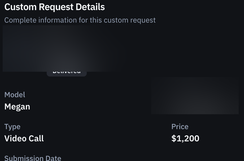Click the $1,200 price value
Image resolution: width=244 pixels, height=161 pixels.
[x=185, y=138]
